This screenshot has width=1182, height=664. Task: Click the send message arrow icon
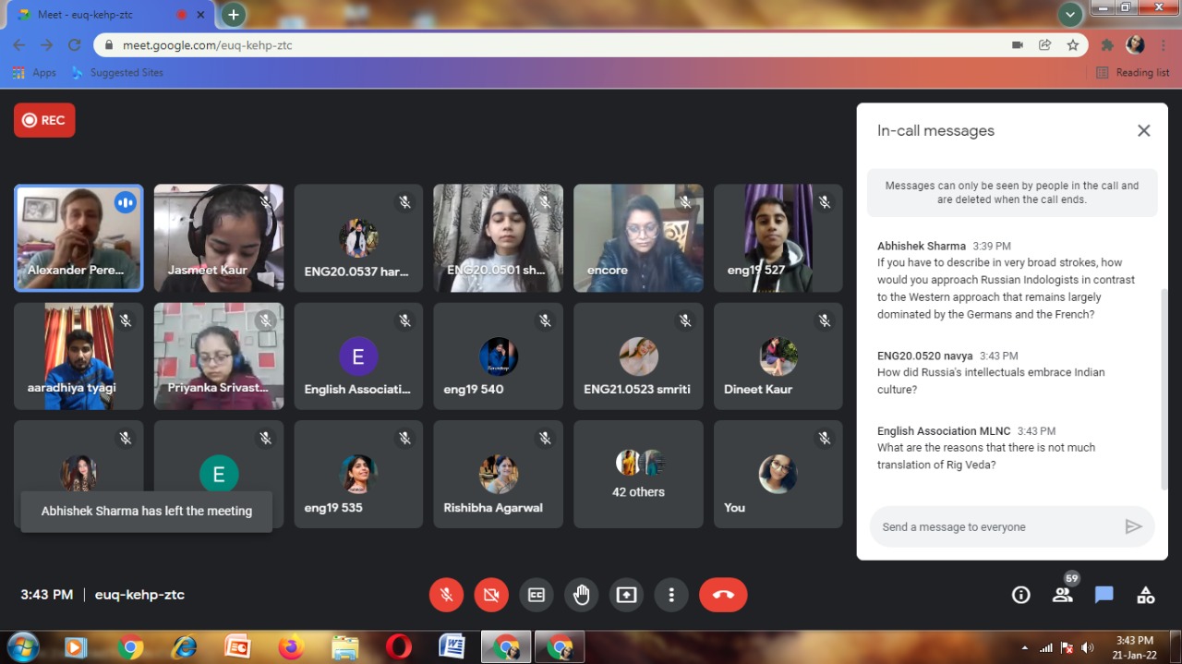click(1133, 526)
